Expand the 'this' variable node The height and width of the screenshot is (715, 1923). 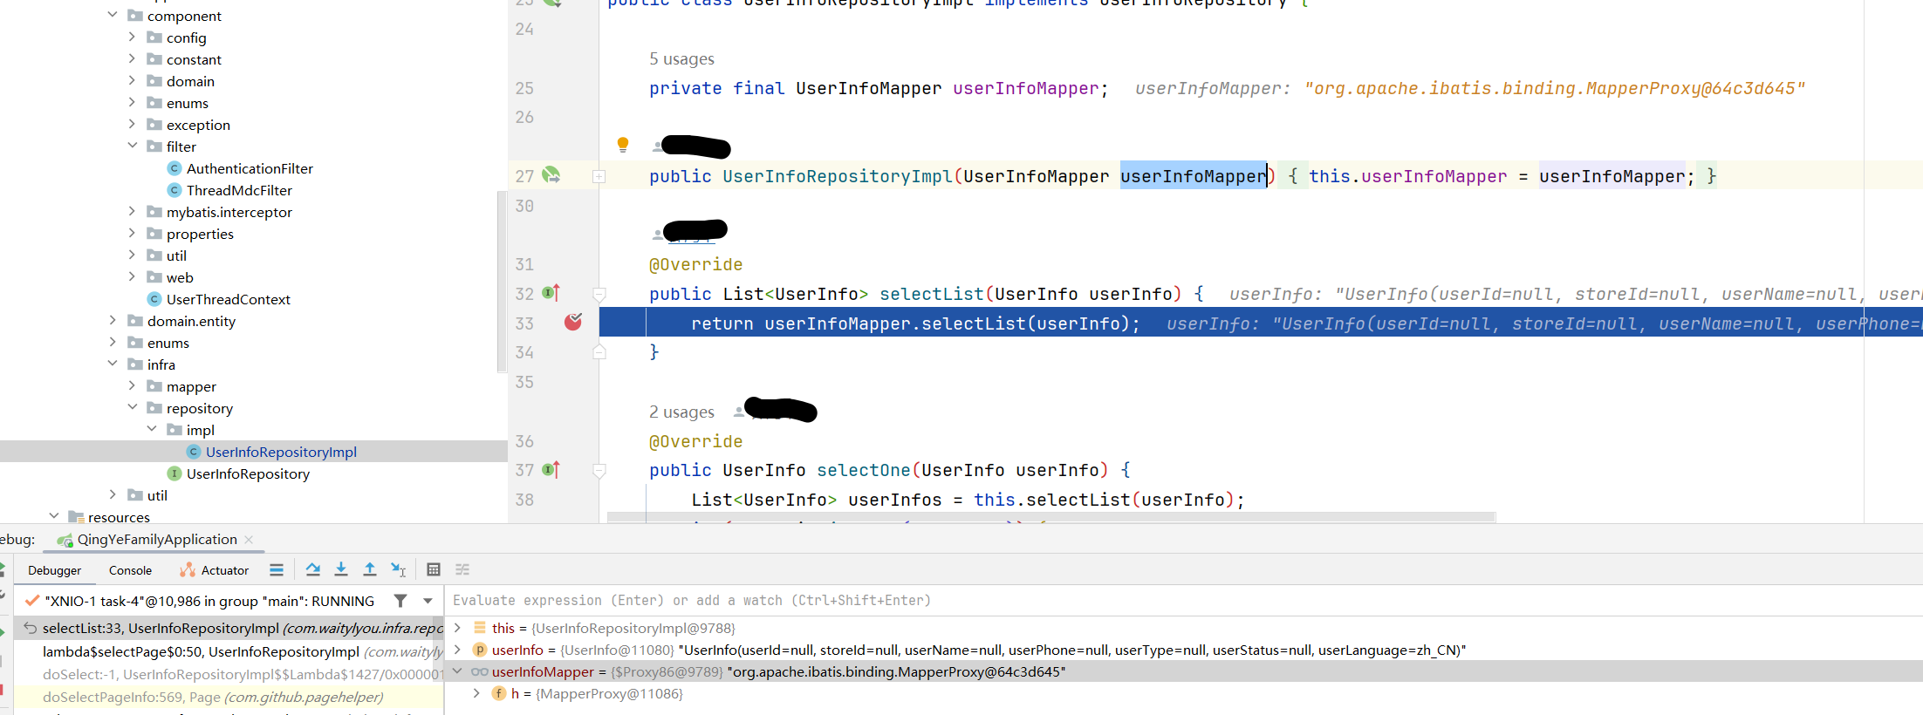pyautogui.click(x=457, y=628)
